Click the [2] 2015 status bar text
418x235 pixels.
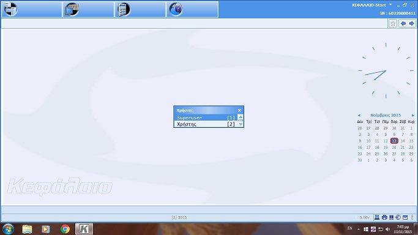pos(179,217)
